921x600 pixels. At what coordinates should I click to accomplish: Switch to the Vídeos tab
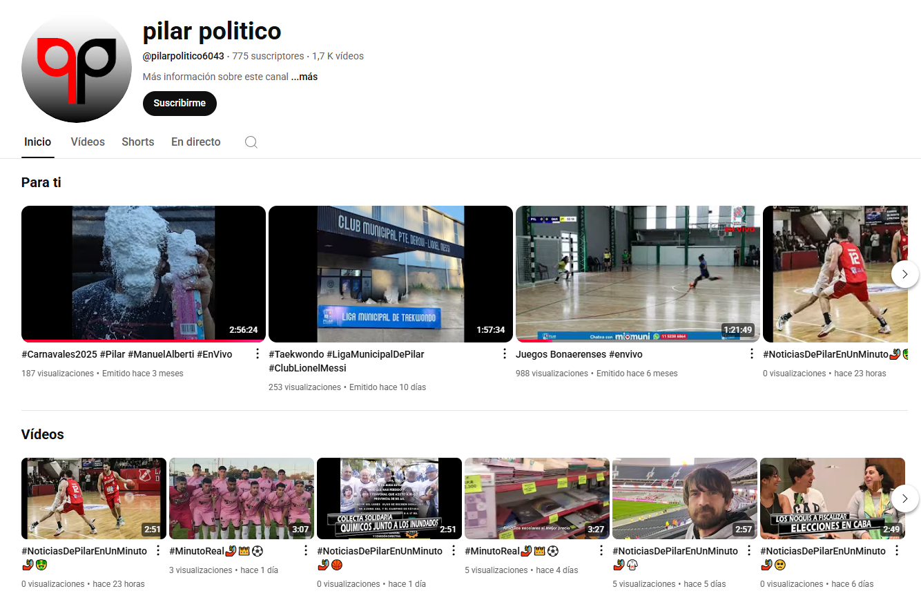point(88,142)
